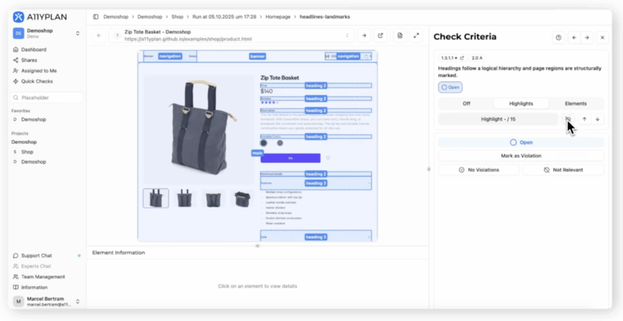
Task: Choose the gray color swatch
Action: (x=280, y=143)
